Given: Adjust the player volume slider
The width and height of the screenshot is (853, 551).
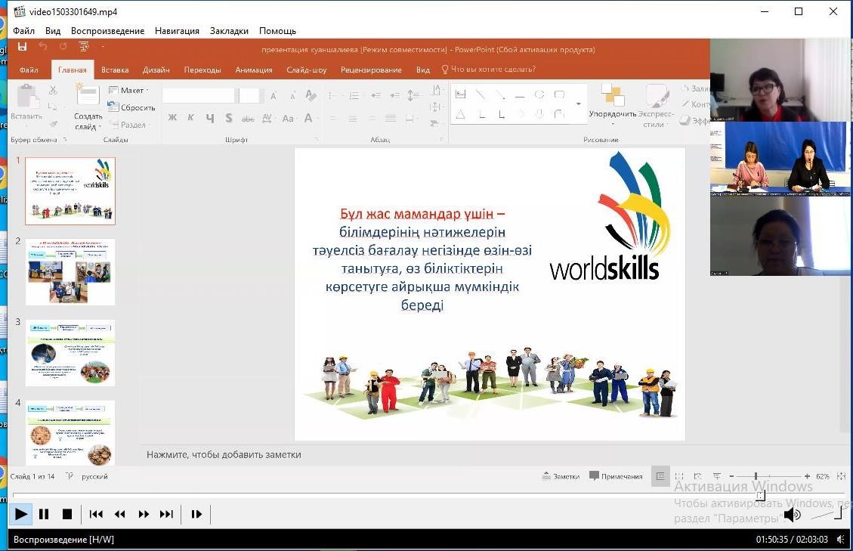Looking at the screenshot, I should (x=825, y=513).
